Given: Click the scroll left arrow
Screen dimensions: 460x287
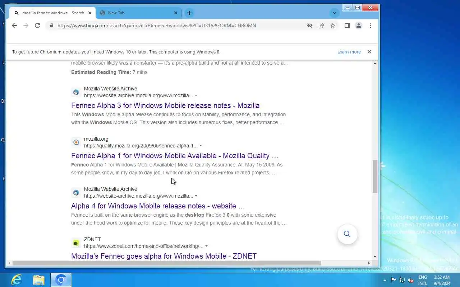Looking at the screenshot, I should tap(9, 263).
